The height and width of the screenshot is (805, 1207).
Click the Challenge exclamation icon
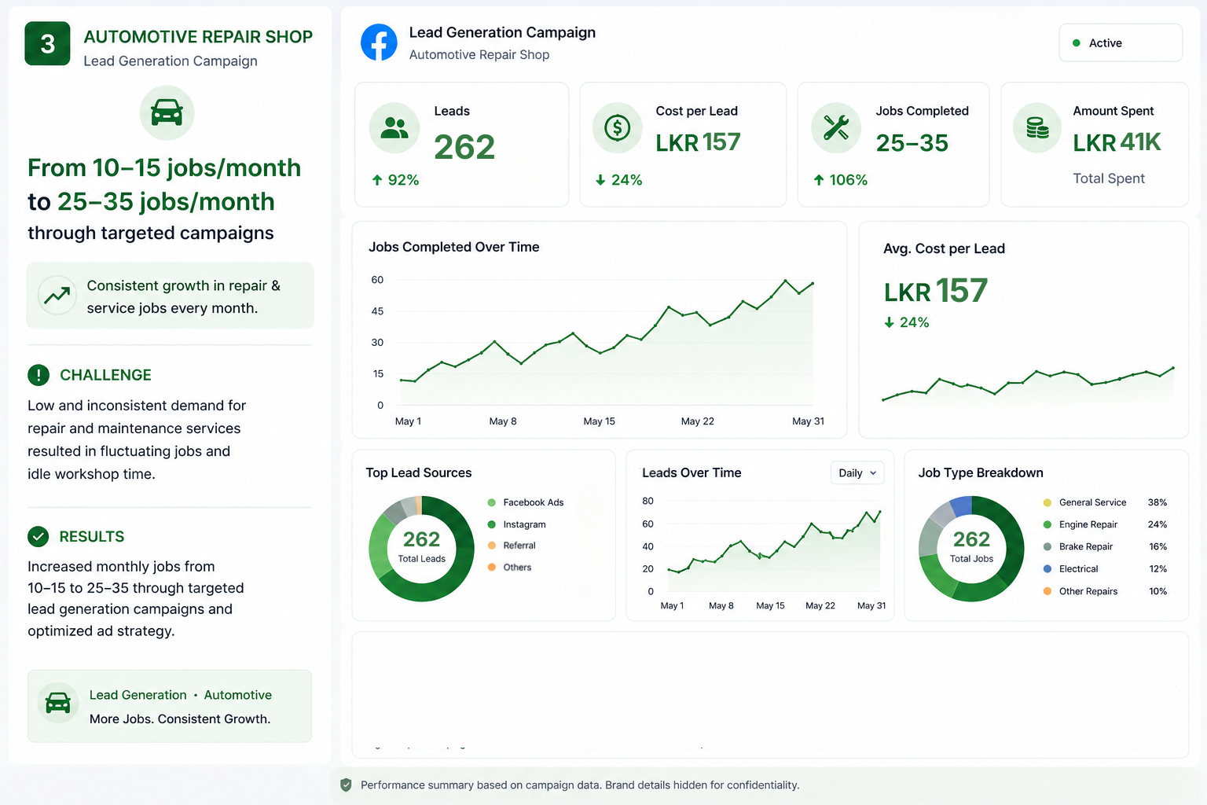point(39,375)
